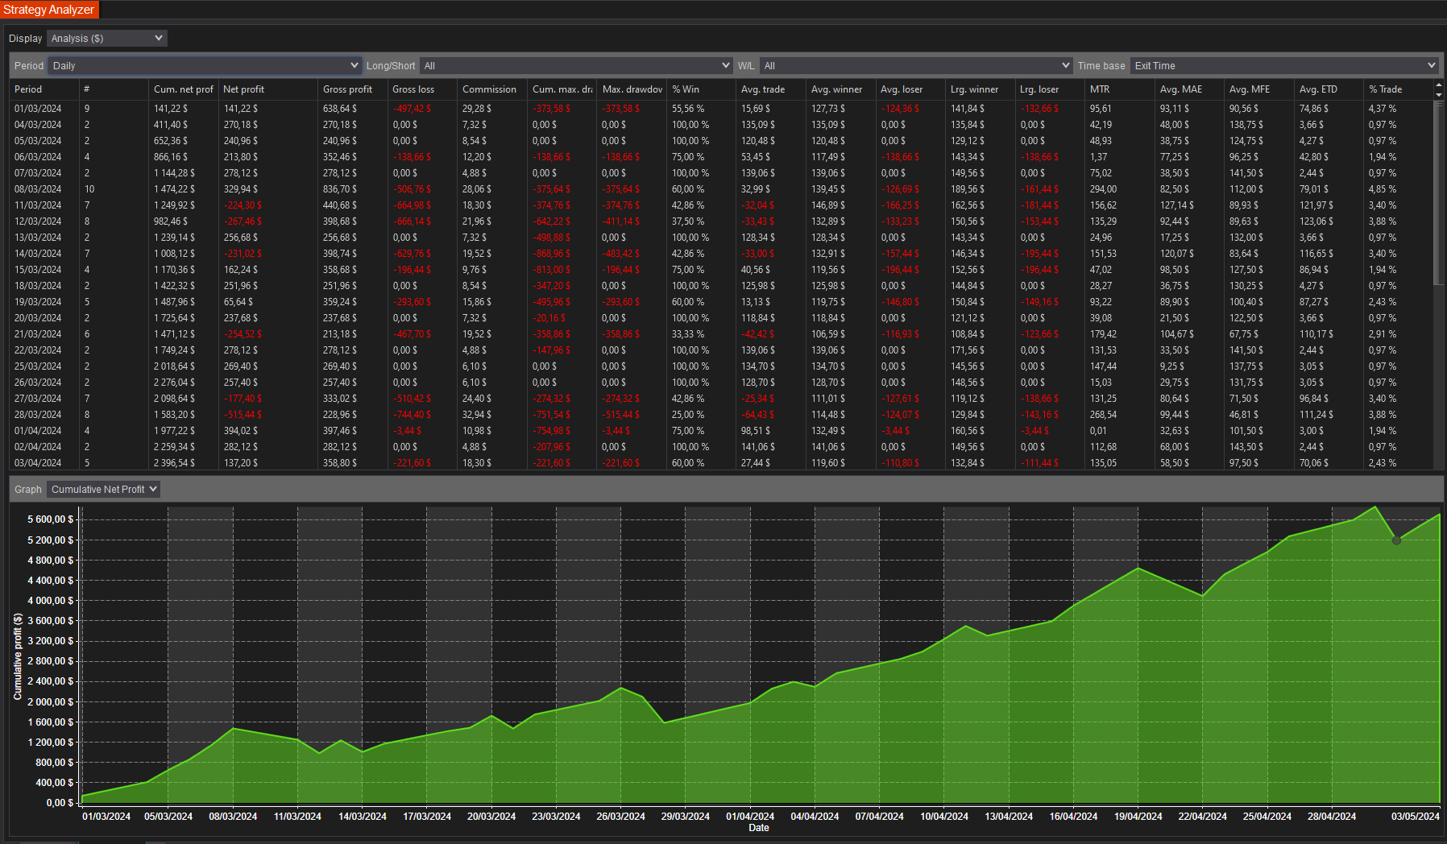Select the 14/03/2024 period row
The height and width of the screenshot is (844, 1447).
[x=722, y=254]
